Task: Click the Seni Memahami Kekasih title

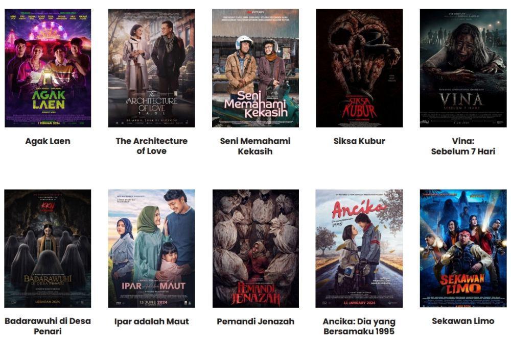Action: coord(255,146)
